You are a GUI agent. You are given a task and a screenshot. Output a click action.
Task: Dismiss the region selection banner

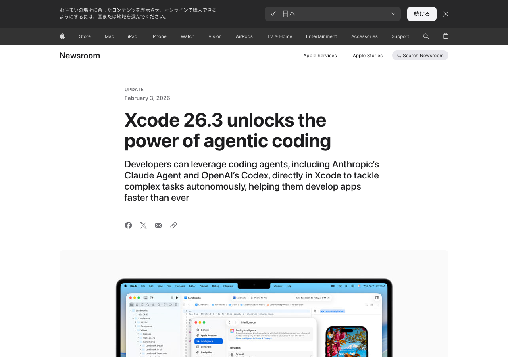446,14
